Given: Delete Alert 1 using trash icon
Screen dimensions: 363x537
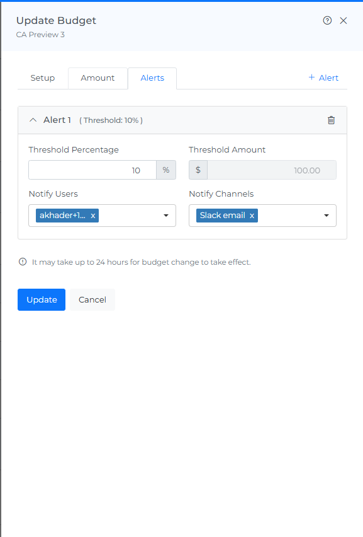Looking at the screenshot, I should click(x=331, y=120).
